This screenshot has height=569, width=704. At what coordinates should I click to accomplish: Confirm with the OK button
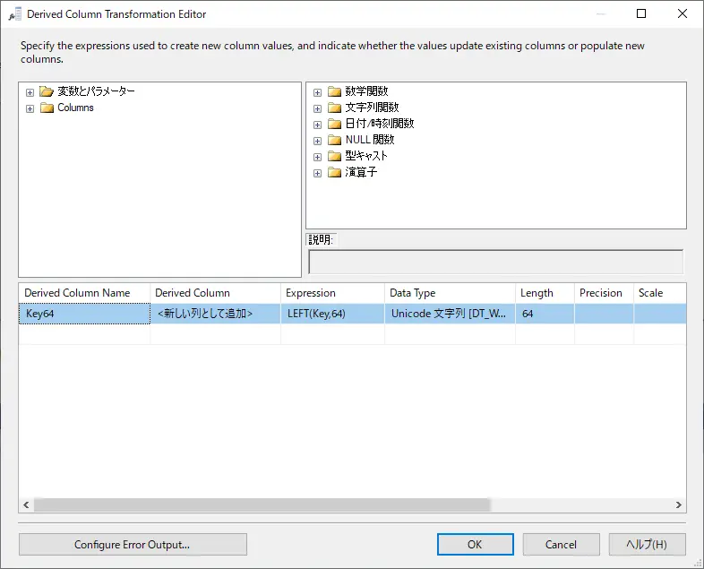(475, 544)
